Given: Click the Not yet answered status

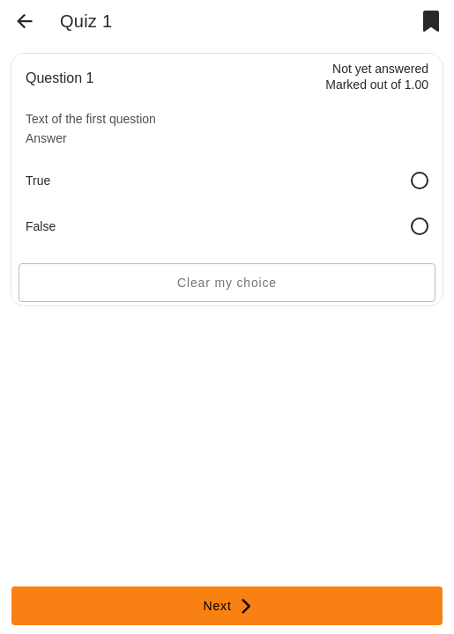Looking at the screenshot, I should 380,69.
